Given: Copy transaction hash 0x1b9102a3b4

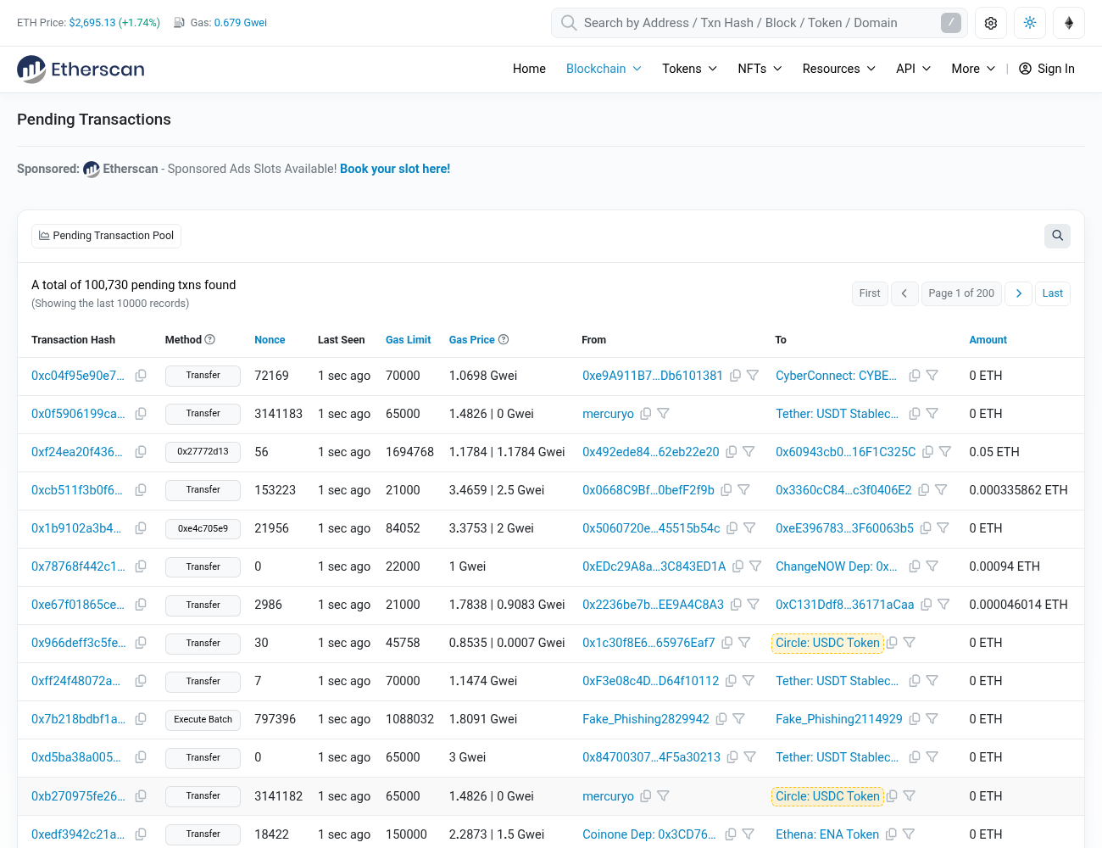Looking at the screenshot, I should click(x=141, y=528).
